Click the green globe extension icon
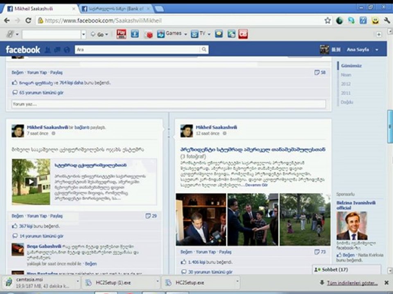This screenshot has width=393, height=294. pos(339,20)
